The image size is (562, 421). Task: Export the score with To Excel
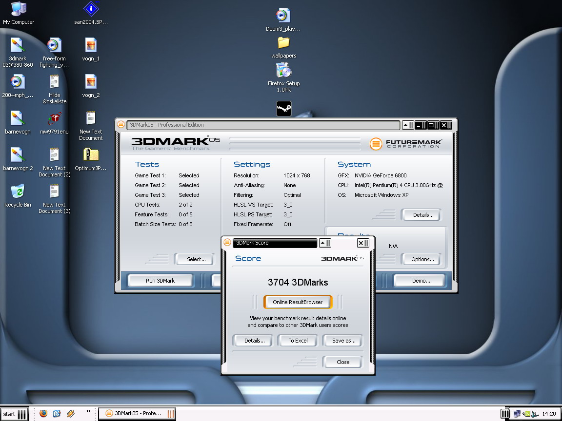click(298, 341)
